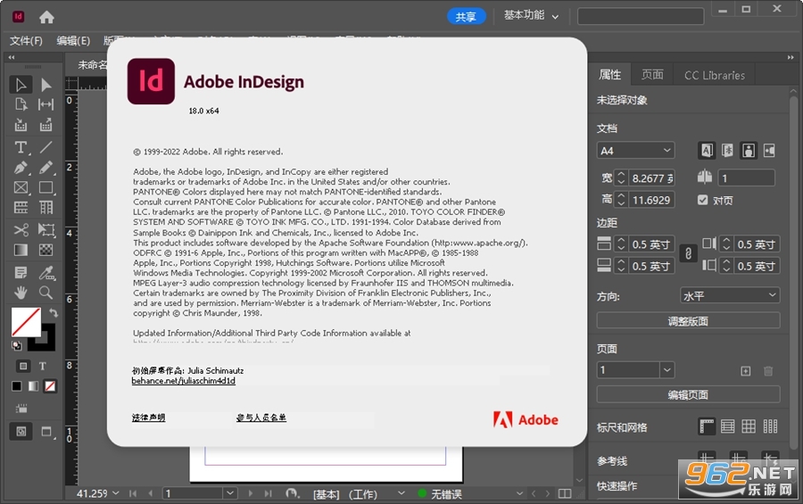803x504 pixels.
Task: Select the Scissors tool
Action: point(21,229)
